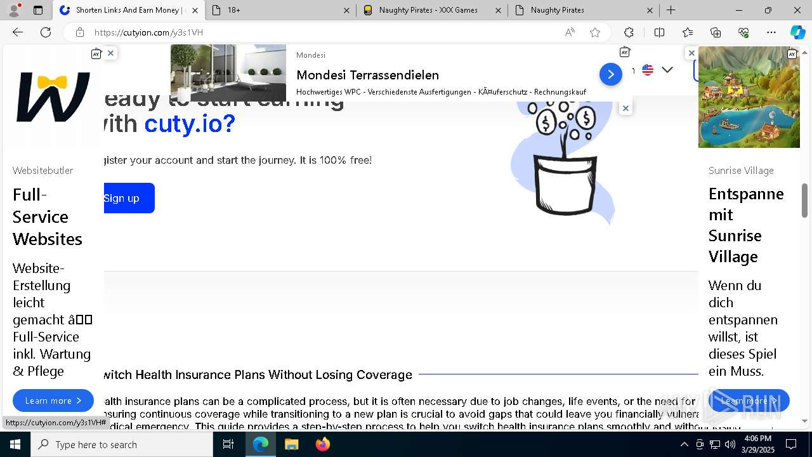Switch to Naughty Pirates - XXX Games tab
The height and width of the screenshot is (457, 812).
click(432, 10)
